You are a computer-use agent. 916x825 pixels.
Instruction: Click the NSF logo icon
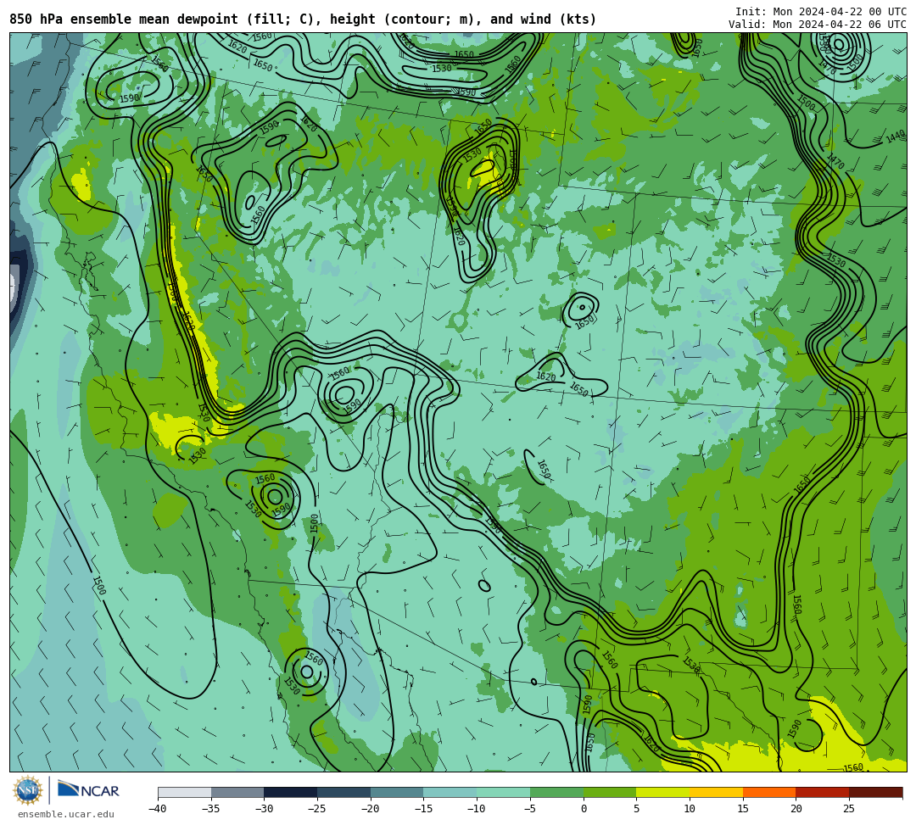pyautogui.click(x=28, y=790)
